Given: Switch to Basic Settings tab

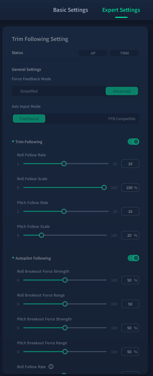Looking at the screenshot, I should [x=71, y=10].
